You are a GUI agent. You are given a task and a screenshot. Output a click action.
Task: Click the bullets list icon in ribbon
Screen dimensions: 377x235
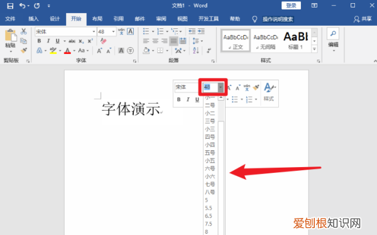tap(146, 31)
